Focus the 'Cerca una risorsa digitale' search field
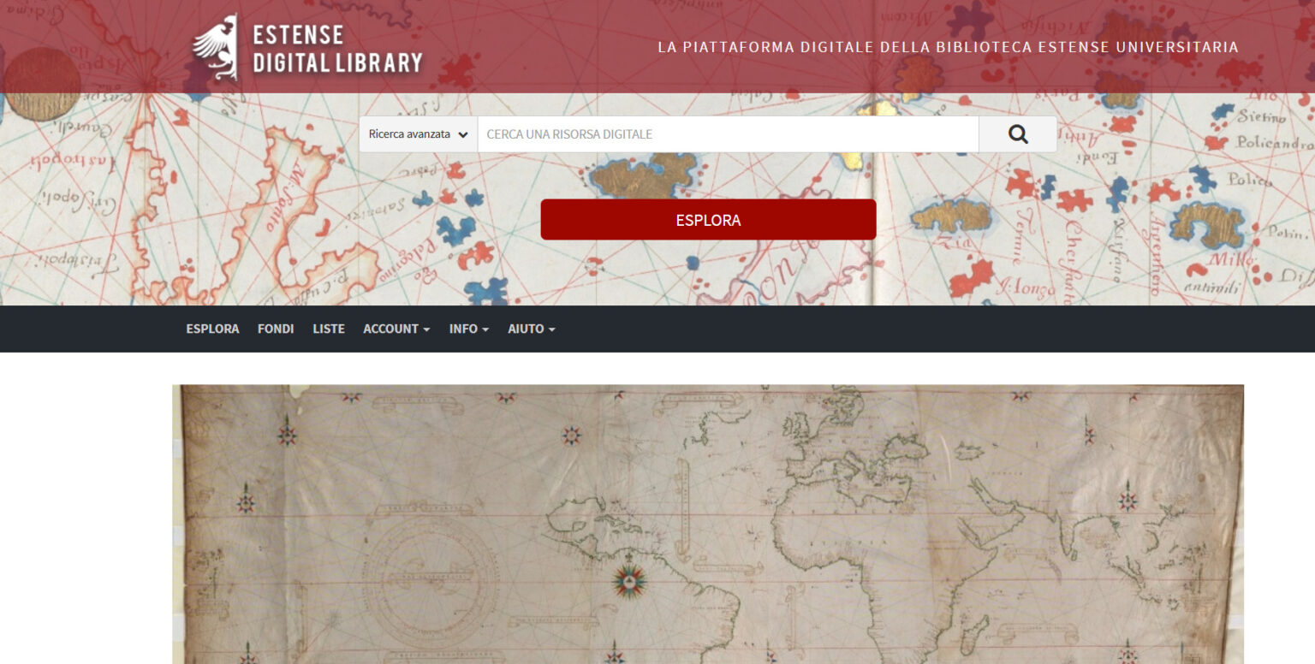The width and height of the screenshot is (1315, 664). [729, 134]
